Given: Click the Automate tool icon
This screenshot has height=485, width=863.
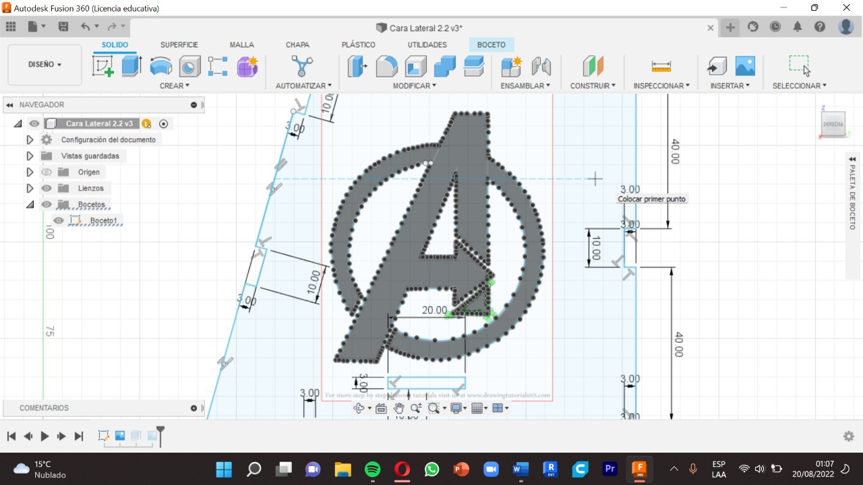Looking at the screenshot, I should 302,66.
